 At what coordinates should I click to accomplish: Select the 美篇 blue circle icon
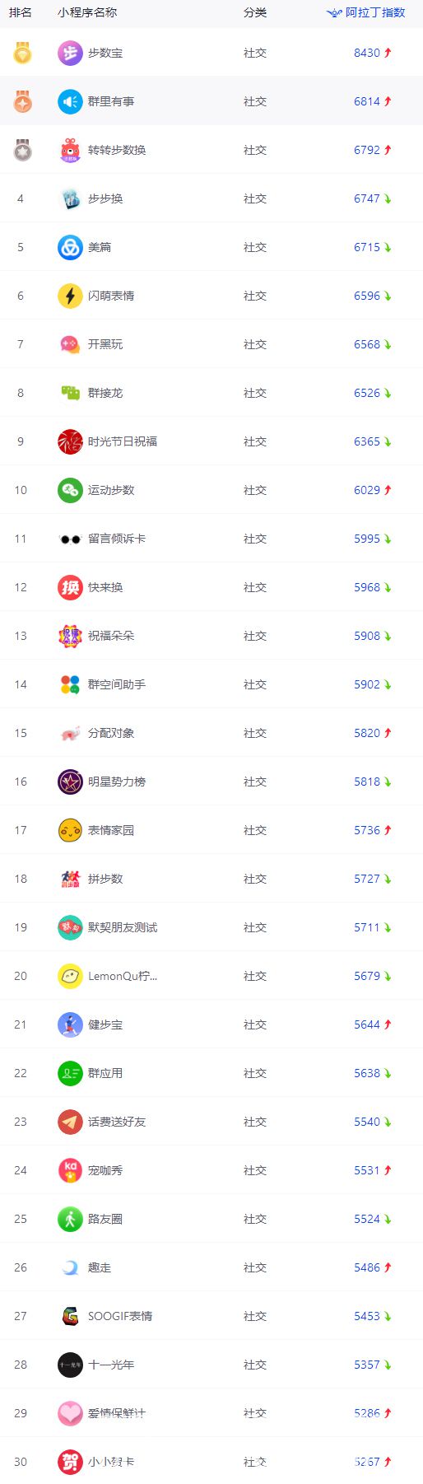pyautogui.click(x=70, y=247)
